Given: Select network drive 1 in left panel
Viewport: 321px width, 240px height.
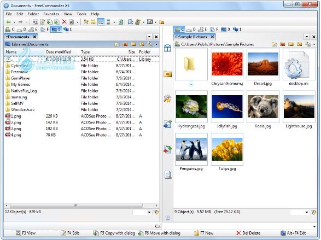Looking at the screenshot, I should 68,30.
